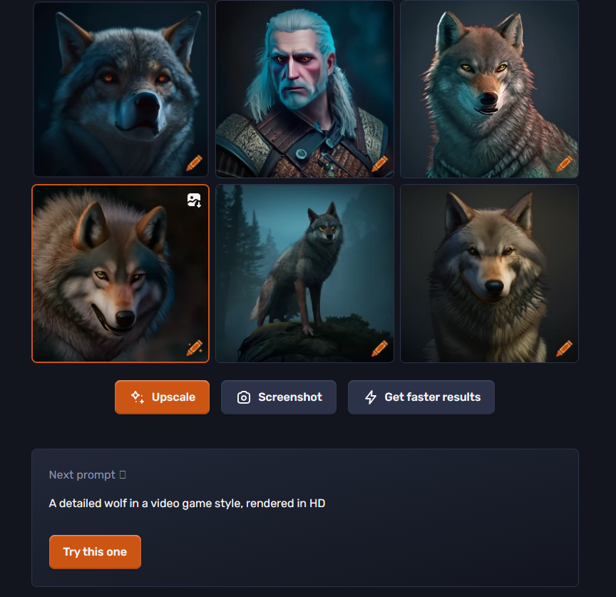Click Get faster results button
Screen dimensions: 616x597
tap(421, 397)
